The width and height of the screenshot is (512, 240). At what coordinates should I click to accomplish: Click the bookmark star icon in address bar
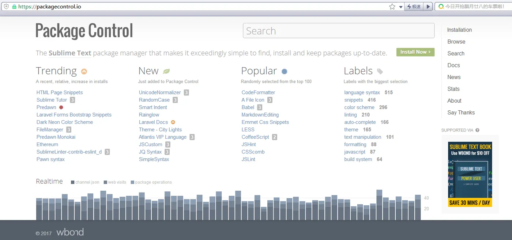pyautogui.click(x=392, y=7)
